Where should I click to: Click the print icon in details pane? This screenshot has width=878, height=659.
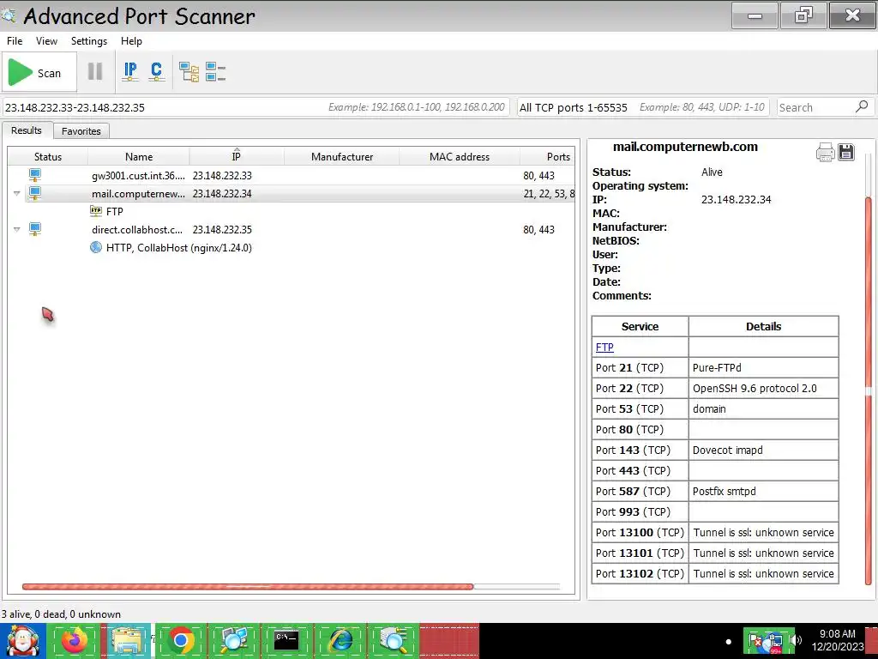coord(826,152)
